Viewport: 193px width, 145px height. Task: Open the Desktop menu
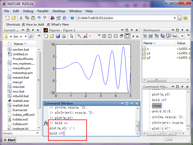(59, 11)
